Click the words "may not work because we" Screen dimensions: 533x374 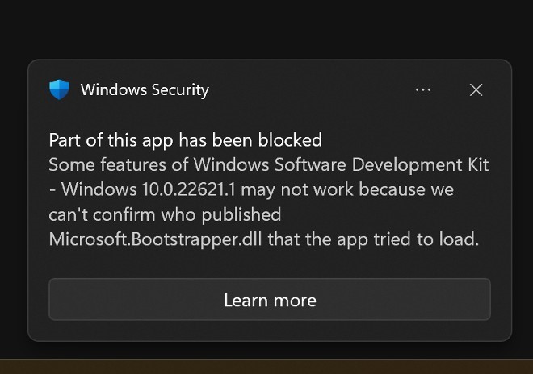tap(355, 190)
